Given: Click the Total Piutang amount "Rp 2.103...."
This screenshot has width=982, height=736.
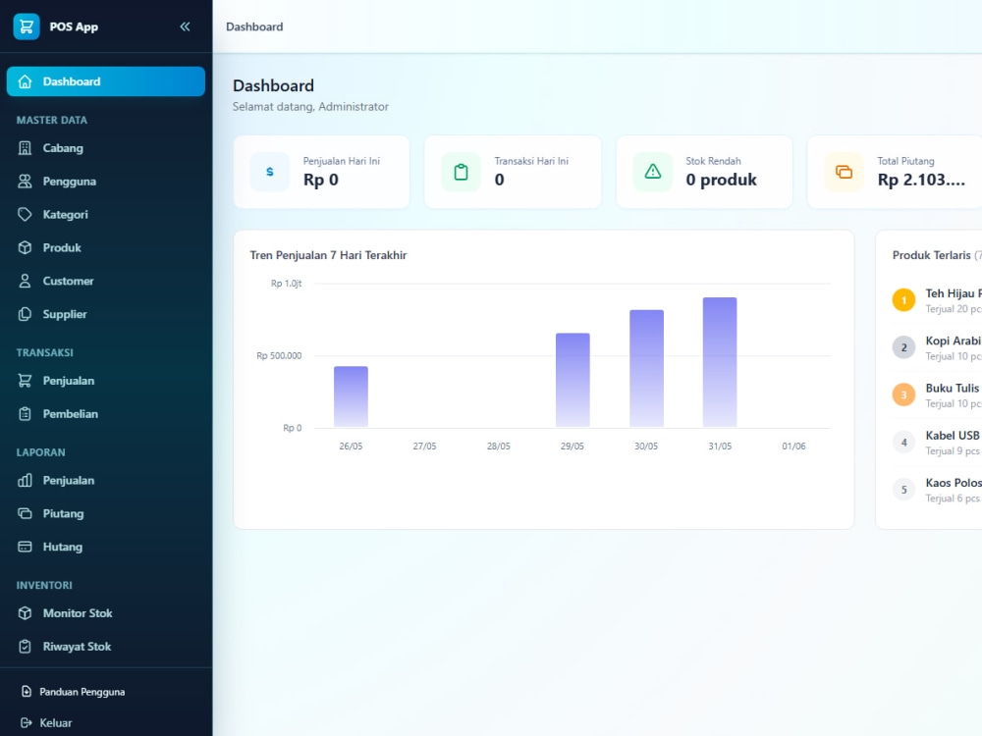Looking at the screenshot, I should click(x=921, y=181).
